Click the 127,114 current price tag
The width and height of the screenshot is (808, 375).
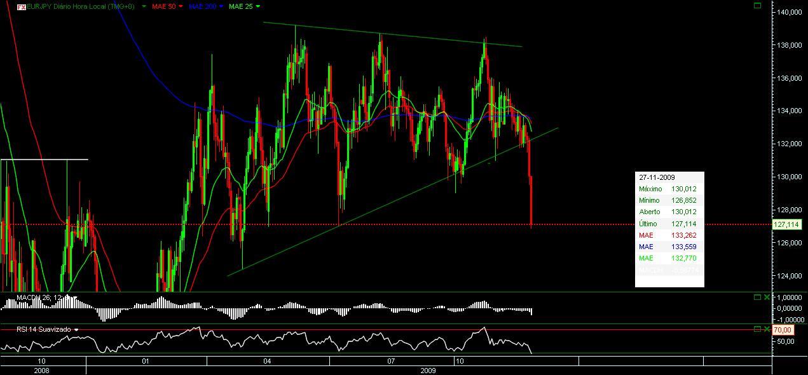[x=786, y=224]
